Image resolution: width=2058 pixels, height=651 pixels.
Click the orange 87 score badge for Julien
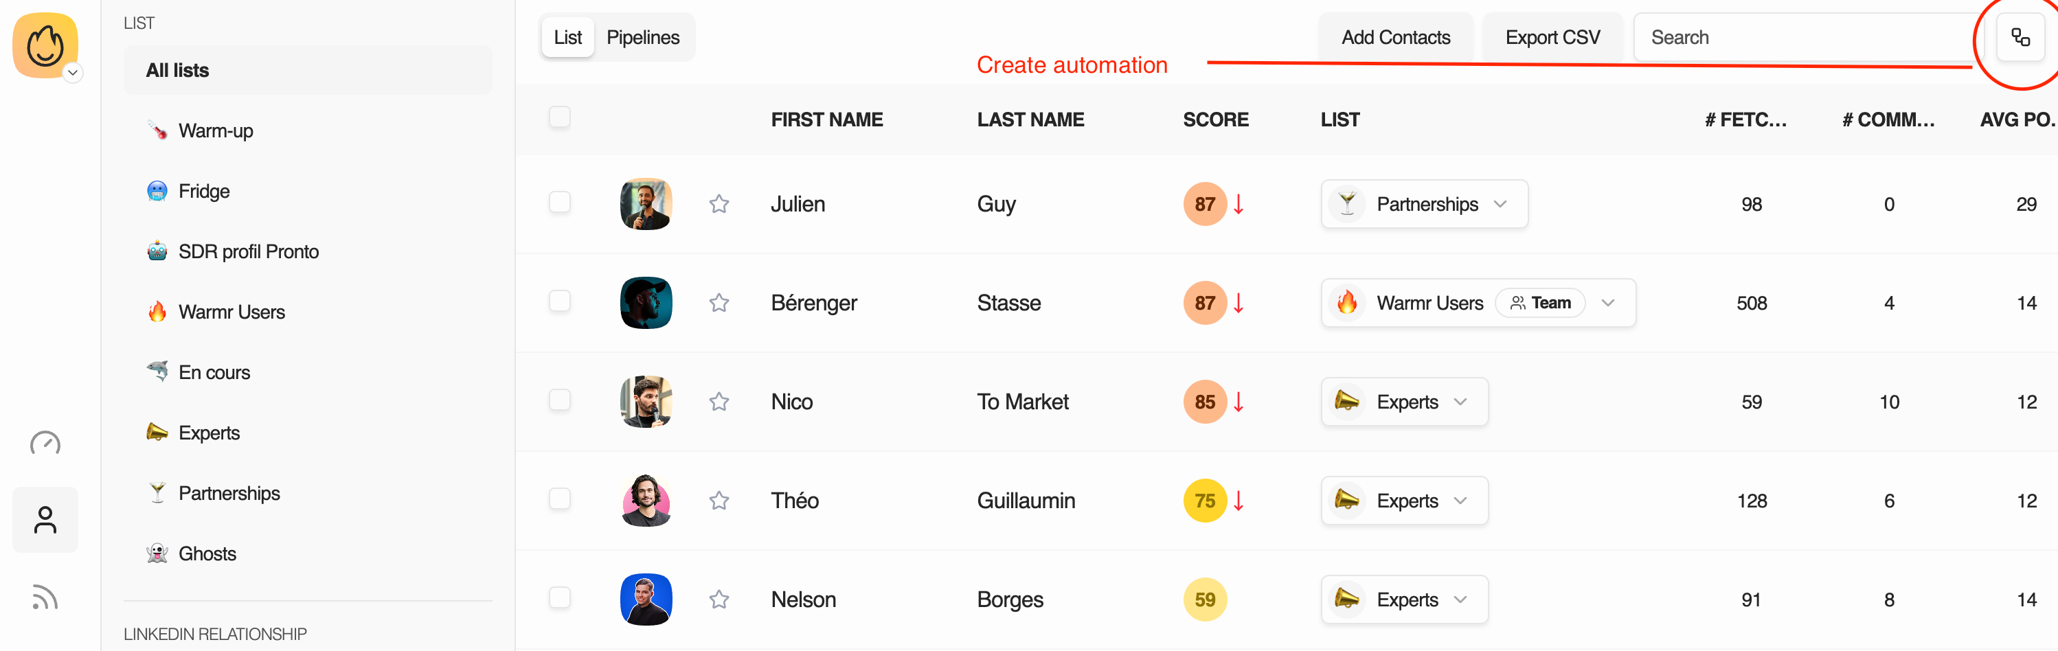point(1205,205)
